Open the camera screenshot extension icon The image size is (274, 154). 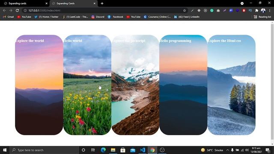tap(218, 10)
